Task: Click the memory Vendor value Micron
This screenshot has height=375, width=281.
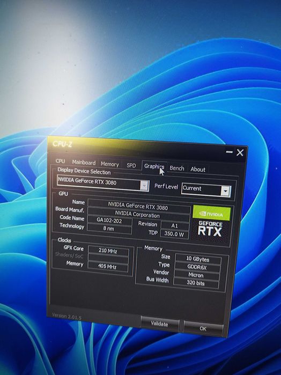Action: point(196,275)
